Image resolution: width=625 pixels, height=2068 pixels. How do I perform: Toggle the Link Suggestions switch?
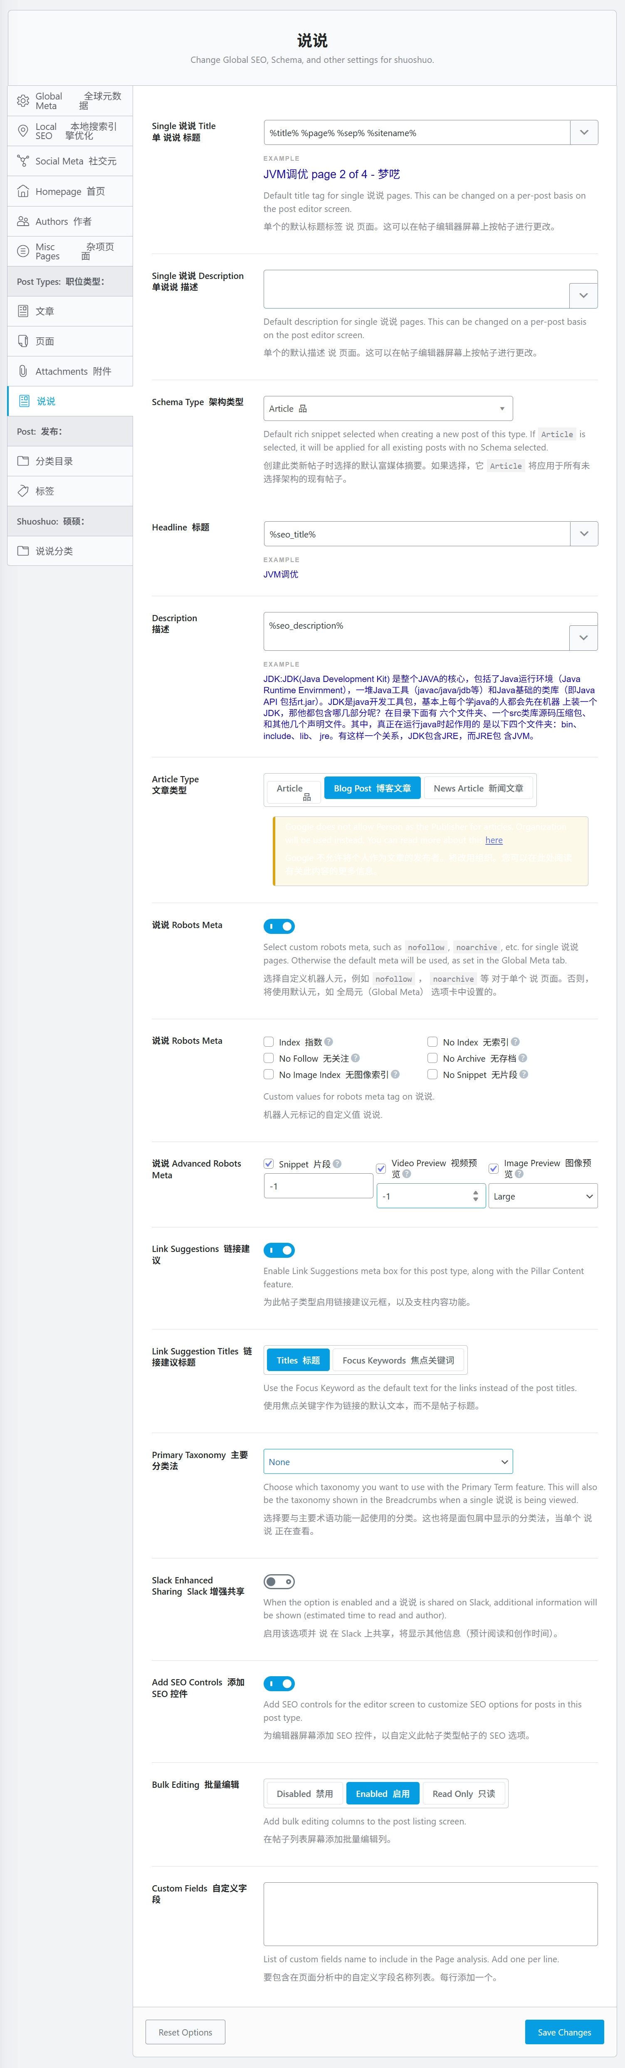point(279,1250)
